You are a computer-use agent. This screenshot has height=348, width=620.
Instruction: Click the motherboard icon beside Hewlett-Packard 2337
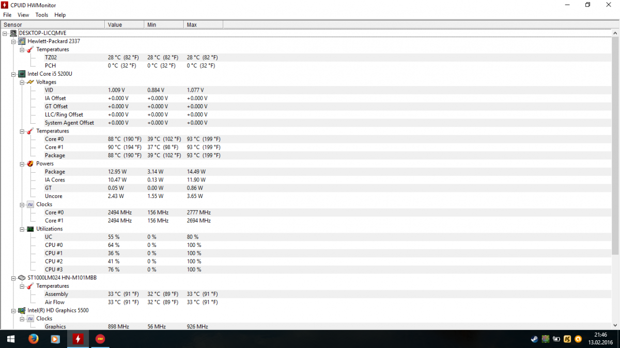pyautogui.click(x=22, y=41)
